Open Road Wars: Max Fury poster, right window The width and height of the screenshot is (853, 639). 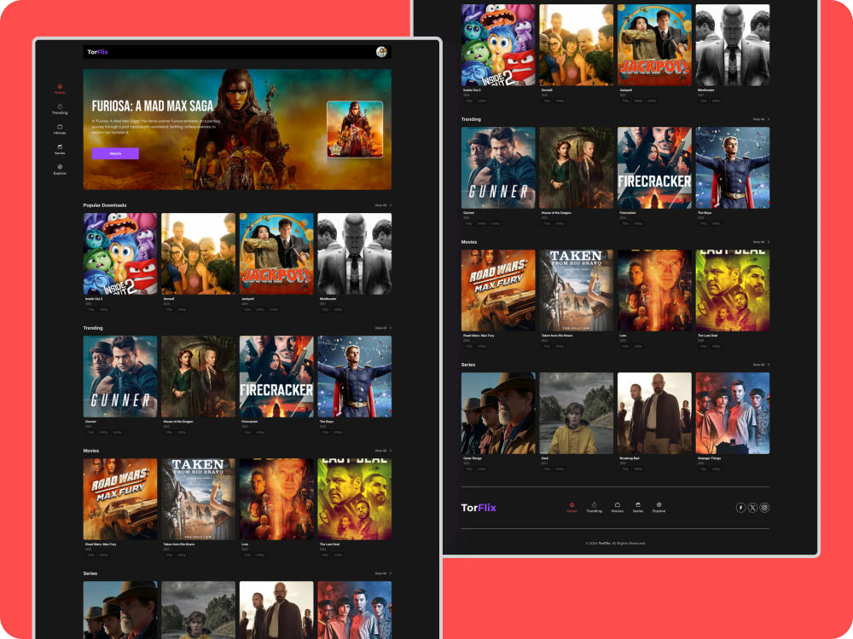pos(498,291)
